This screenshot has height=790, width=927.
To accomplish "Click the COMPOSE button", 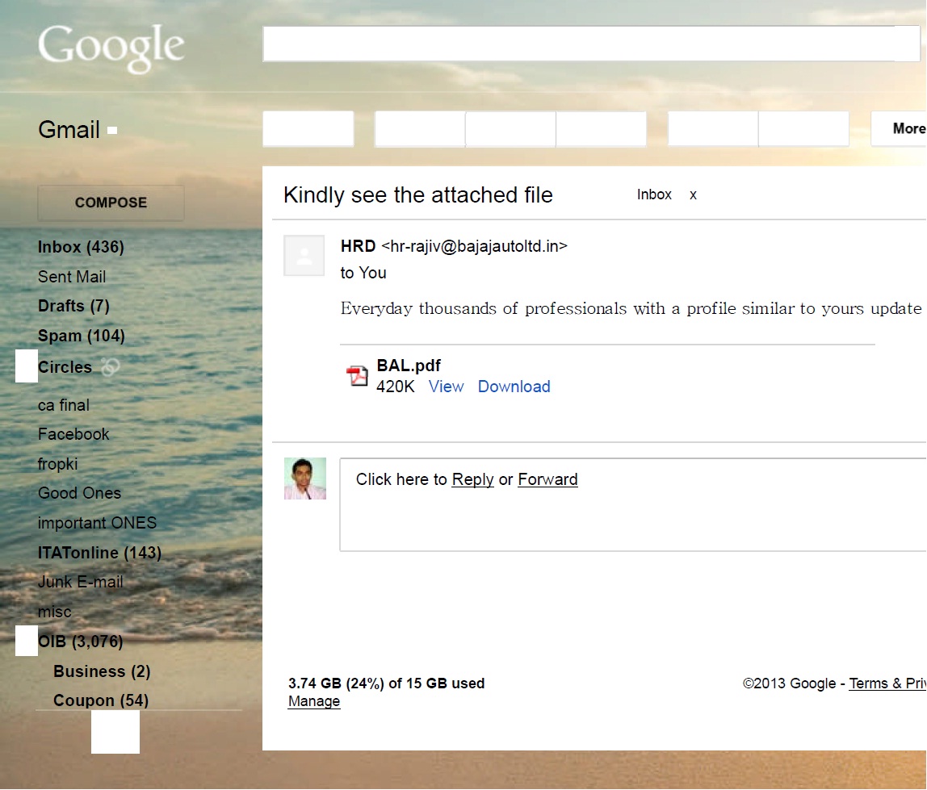I will coord(111,203).
